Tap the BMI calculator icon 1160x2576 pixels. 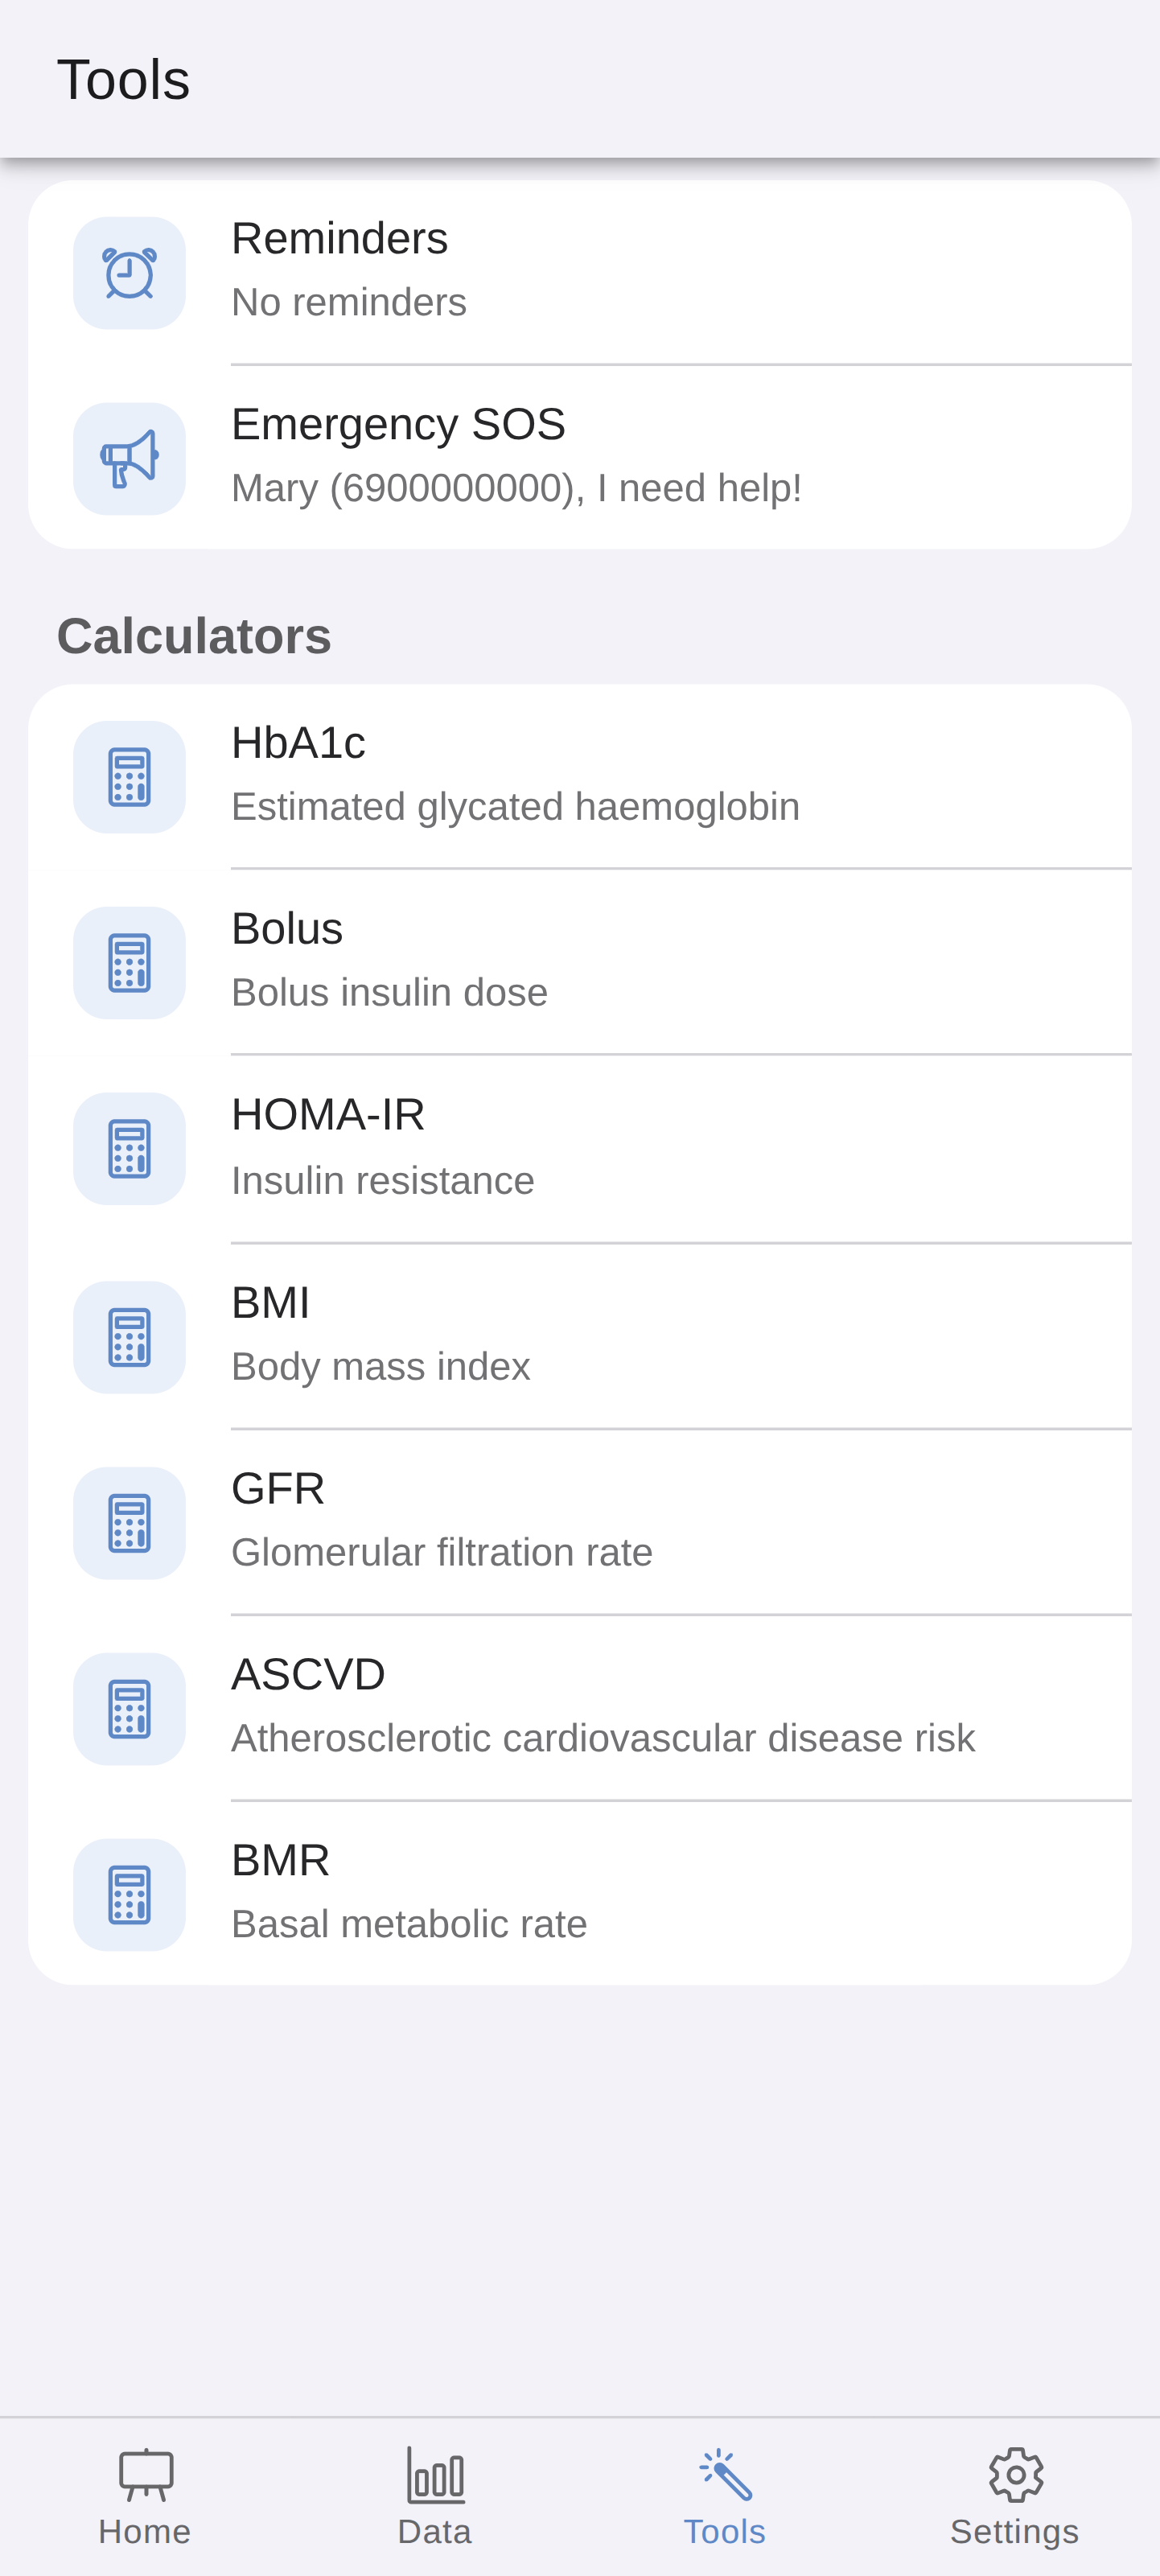(x=129, y=1337)
